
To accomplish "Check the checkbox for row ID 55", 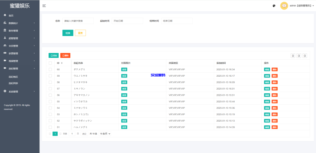I will tap(50, 101).
